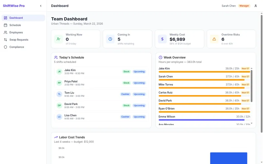Screen dimensions: 263x164
Task: Click the Week Overview scrollbar
Action: point(252,85)
